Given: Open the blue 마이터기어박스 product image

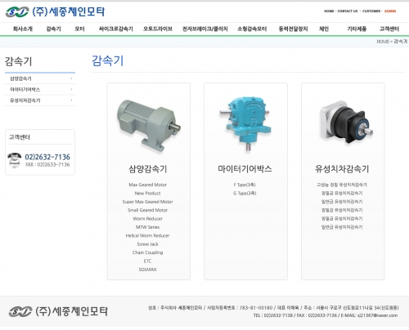Looking at the screenshot, I should coord(245,124).
